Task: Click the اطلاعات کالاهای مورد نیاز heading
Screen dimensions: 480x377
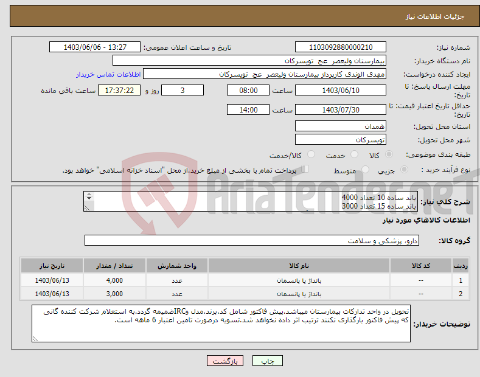Action: tap(426, 220)
